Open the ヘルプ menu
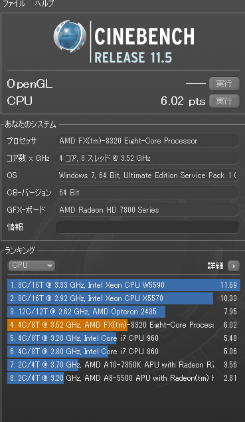Viewport: 245px width, 422px height. (44, 4)
